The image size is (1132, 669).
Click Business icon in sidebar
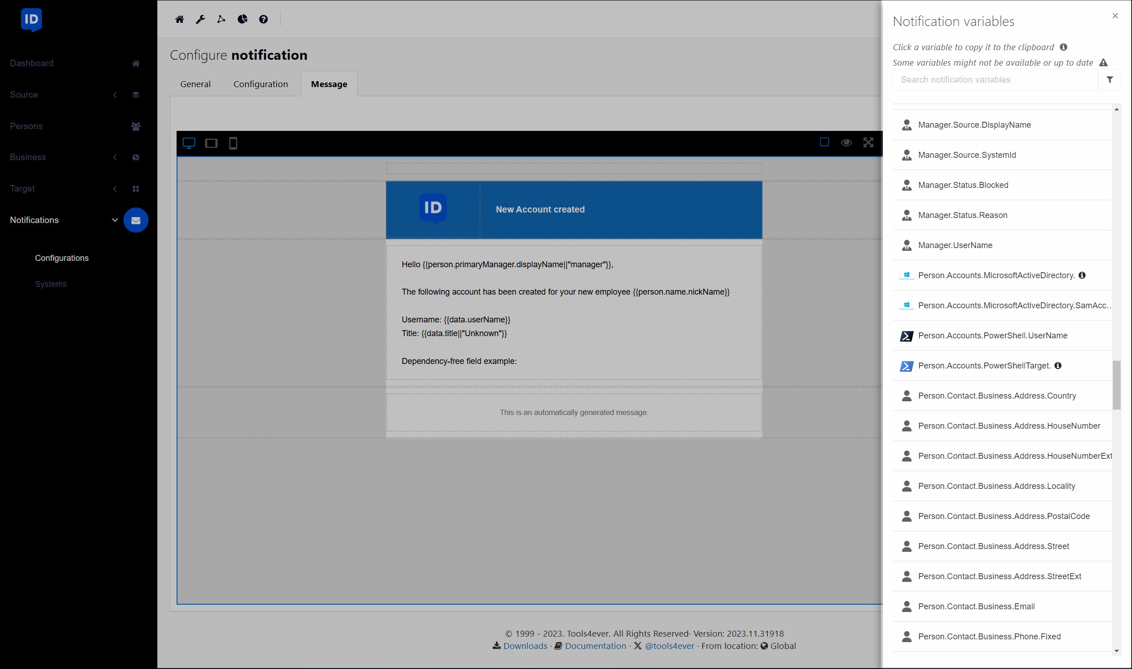click(x=136, y=157)
